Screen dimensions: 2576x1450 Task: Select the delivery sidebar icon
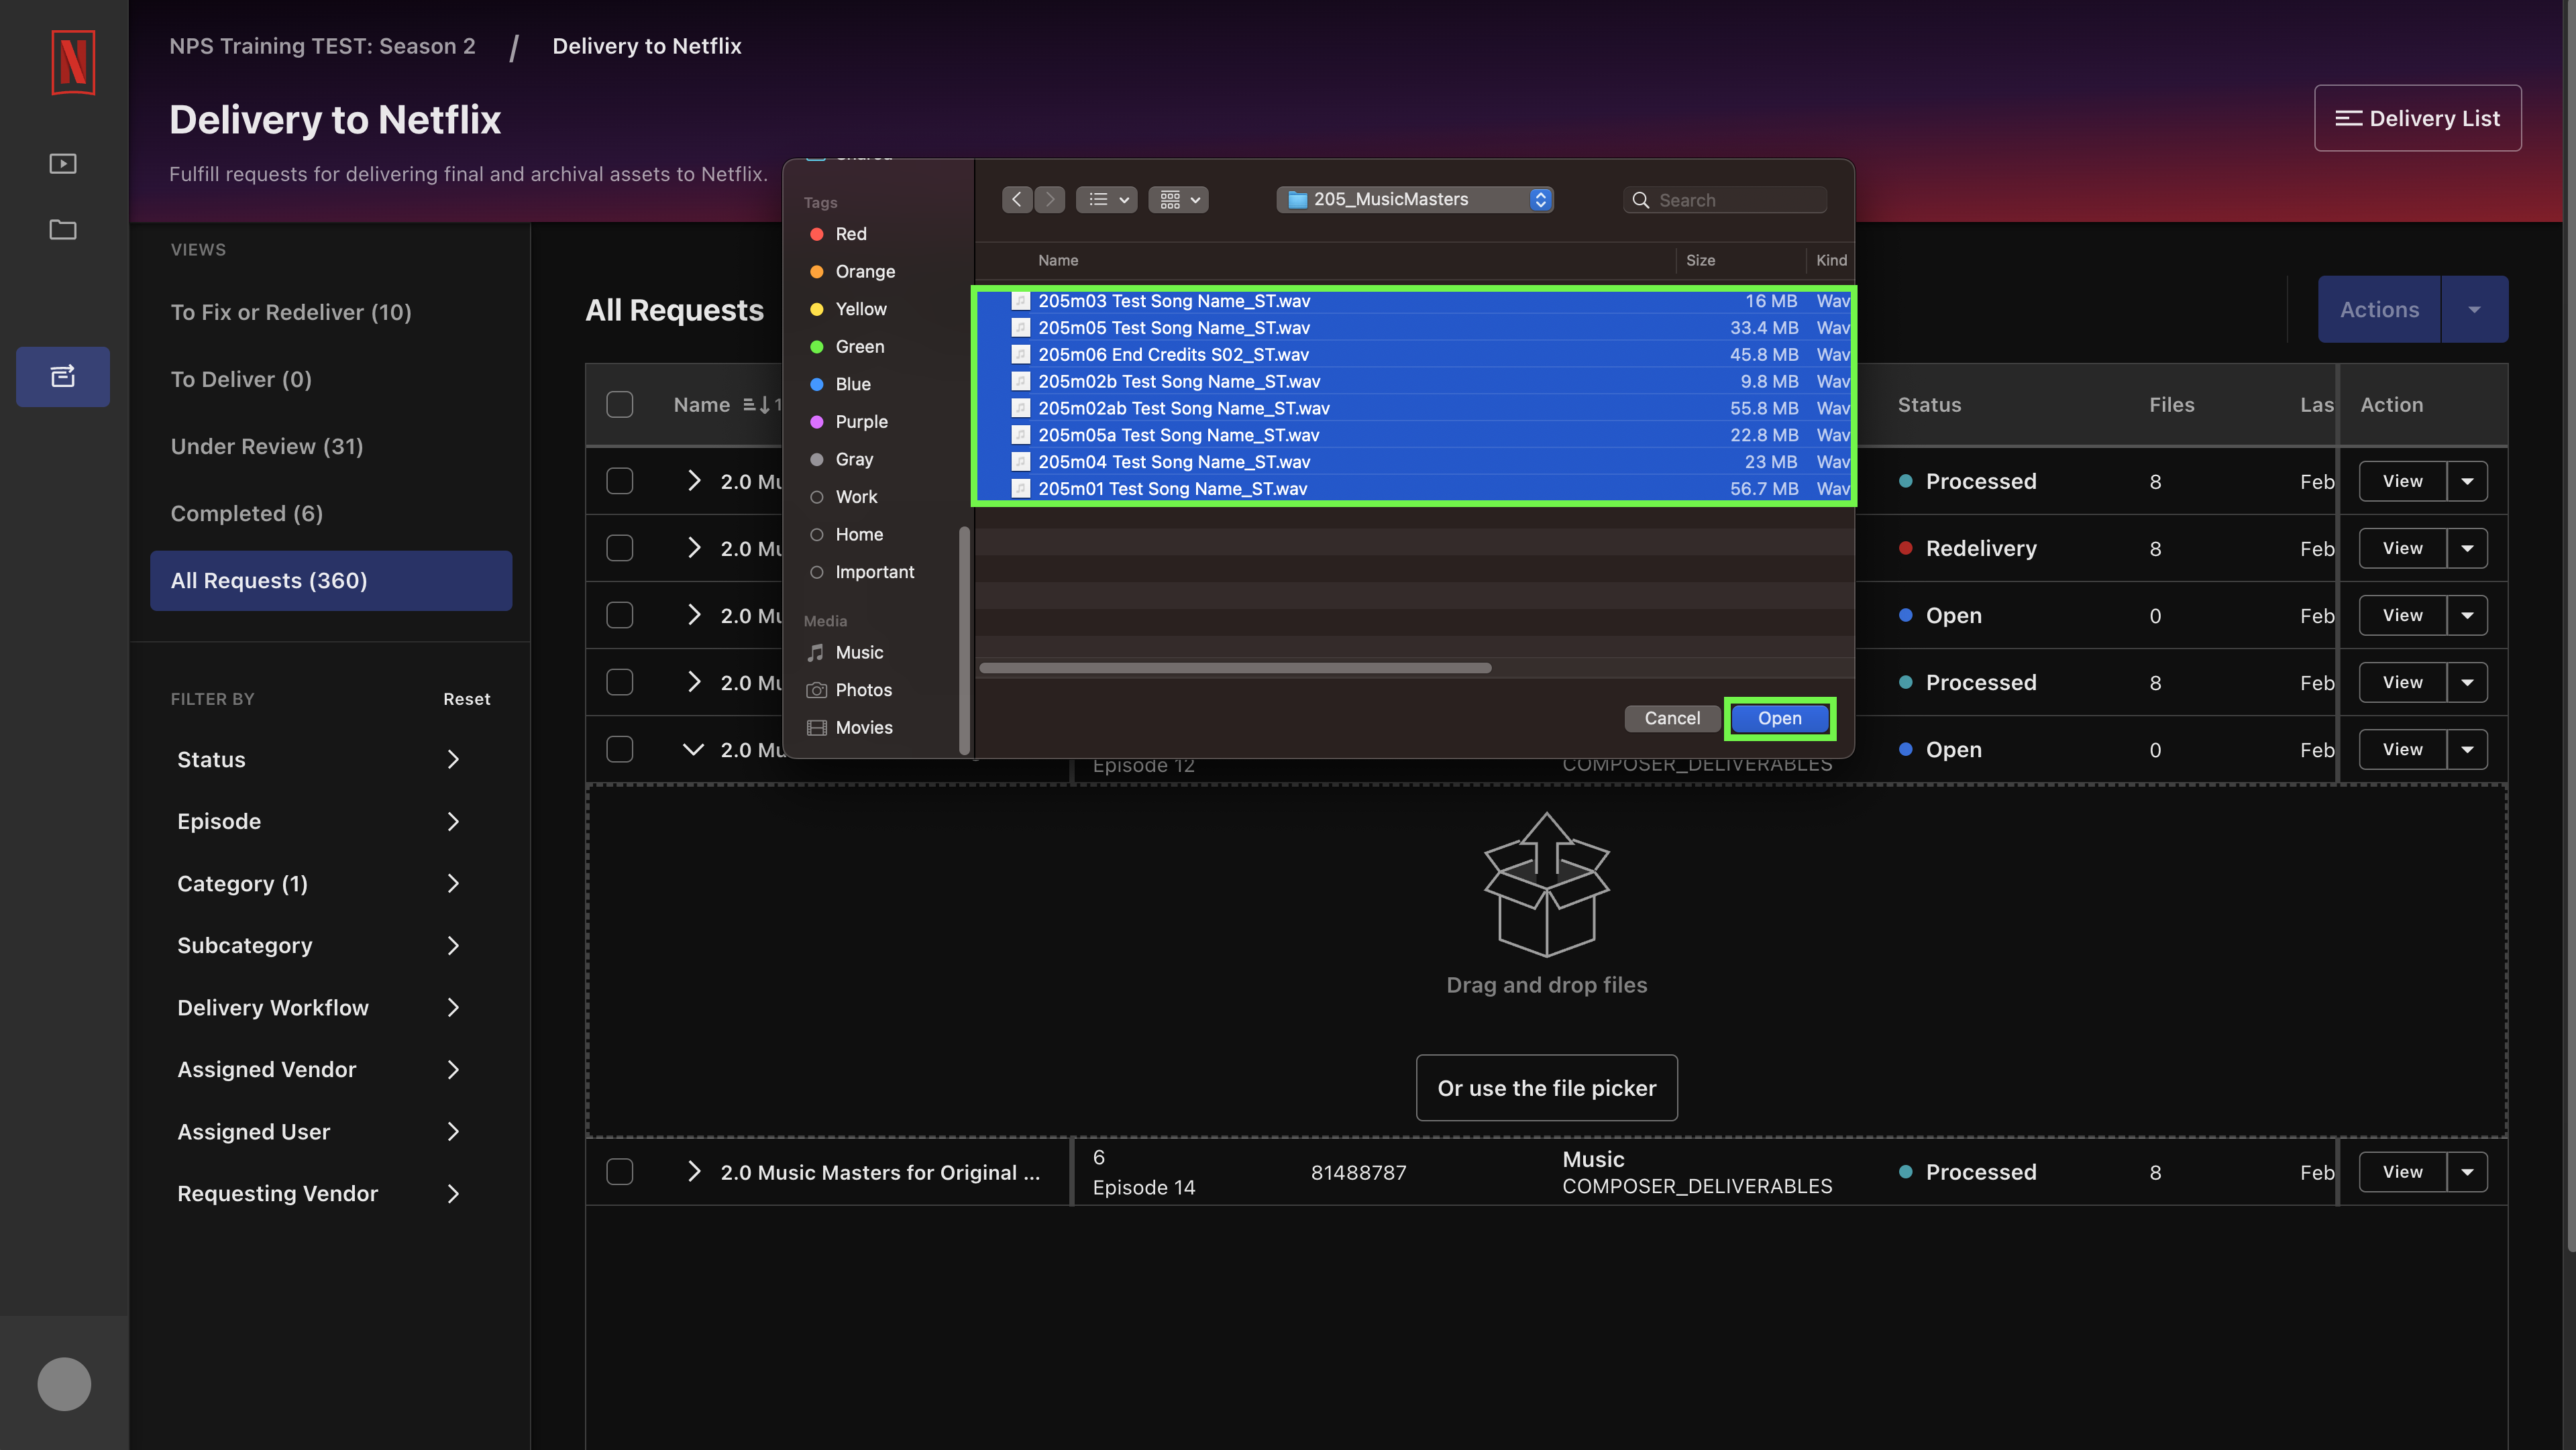[63, 376]
